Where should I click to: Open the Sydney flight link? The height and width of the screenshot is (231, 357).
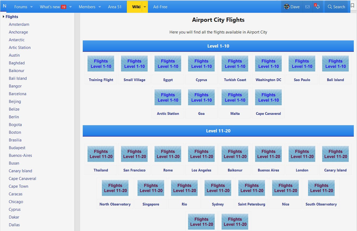218,204
